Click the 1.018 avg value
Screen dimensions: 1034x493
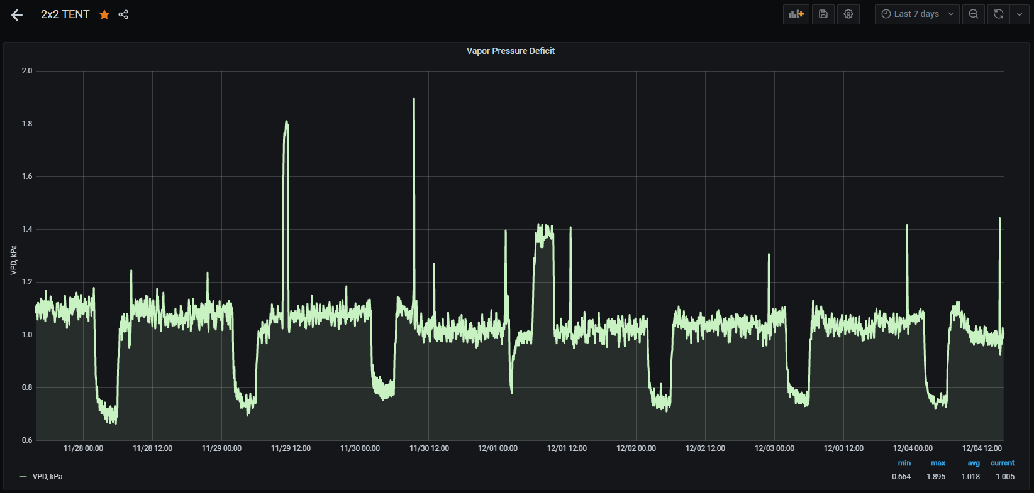click(970, 477)
